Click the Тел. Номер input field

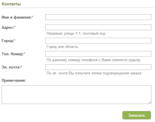pyautogui.click(x=98, y=54)
